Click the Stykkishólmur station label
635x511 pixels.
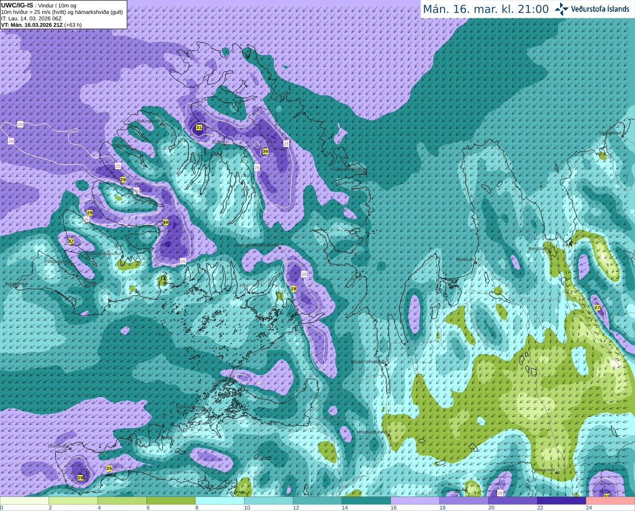(190, 407)
